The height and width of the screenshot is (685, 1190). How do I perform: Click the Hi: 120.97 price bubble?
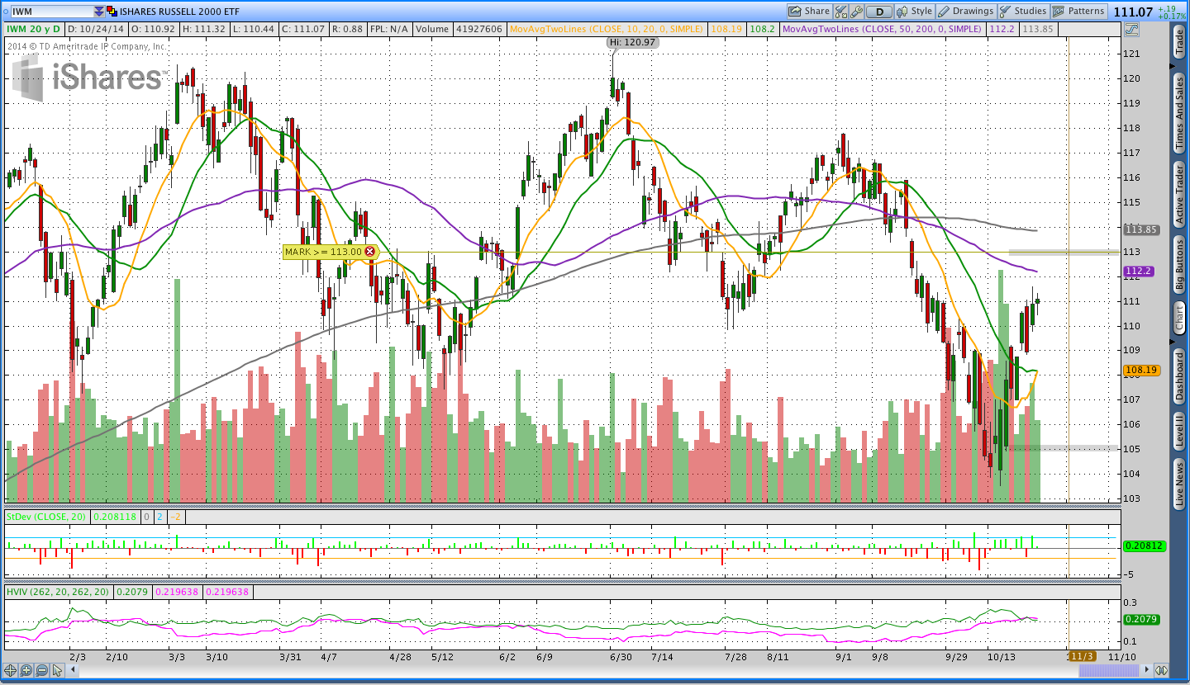pos(632,42)
